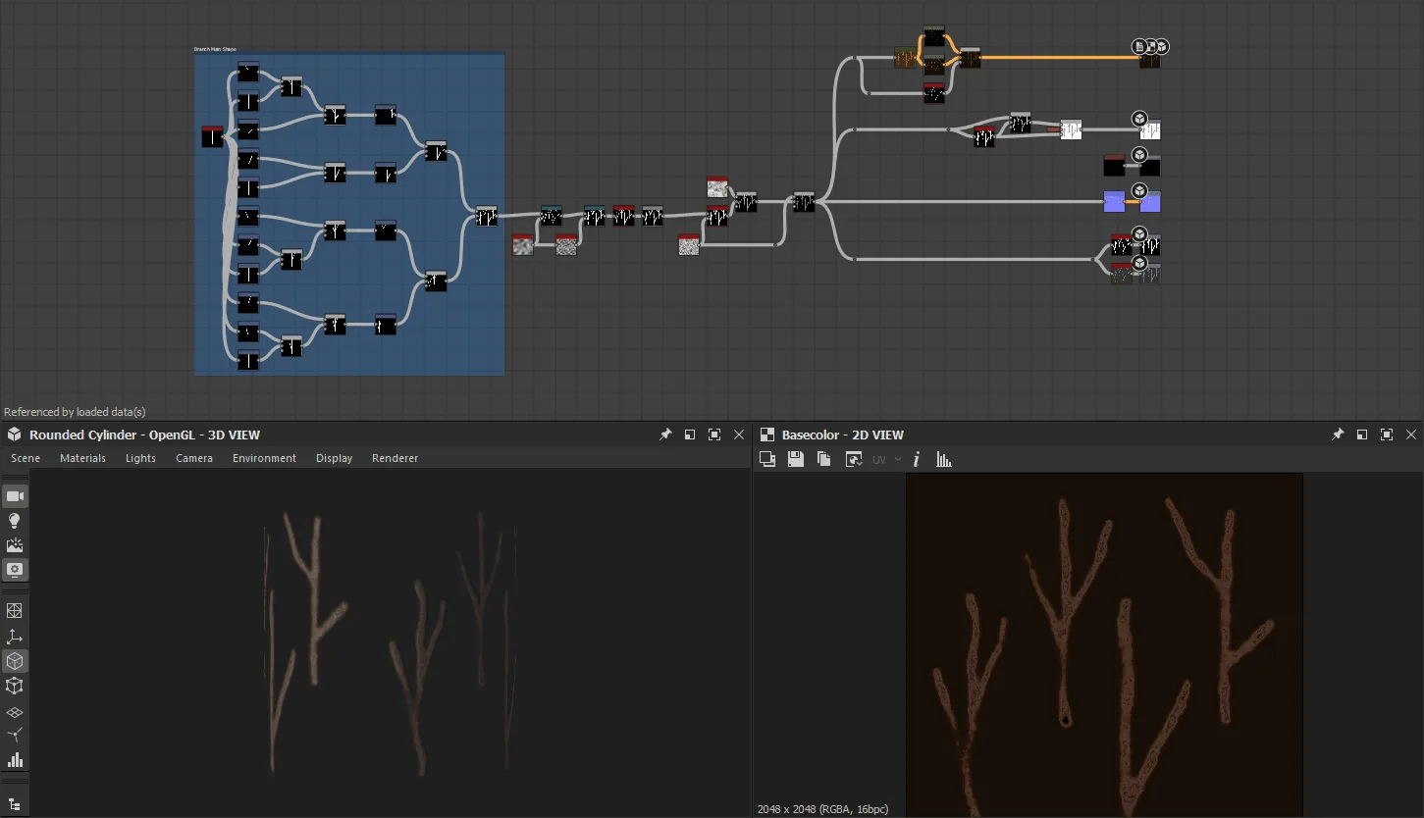Screen dimensions: 1424x818
Task: Click the Referenced by loaded data(s) status text
Action: tap(75, 412)
